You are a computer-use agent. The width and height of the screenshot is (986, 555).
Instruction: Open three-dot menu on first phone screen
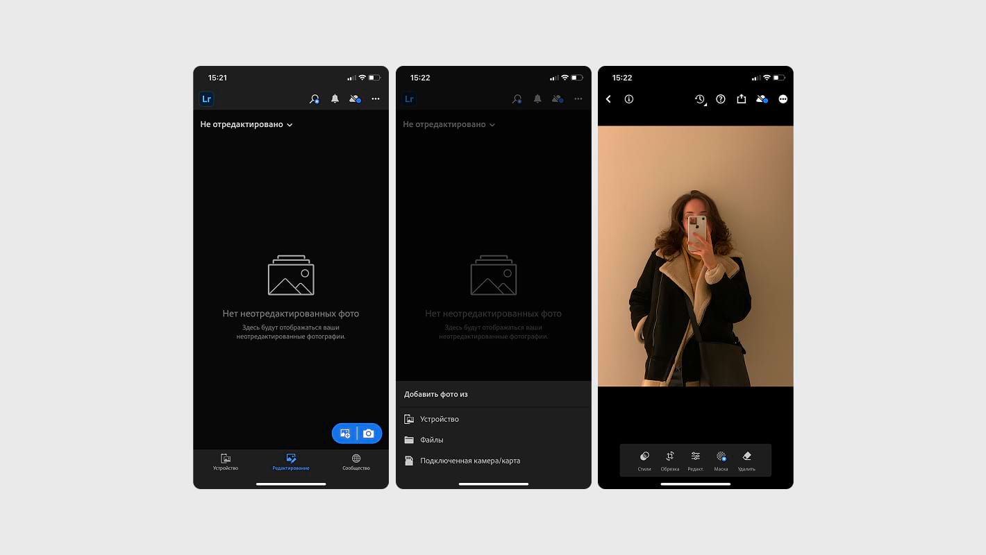pos(376,99)
